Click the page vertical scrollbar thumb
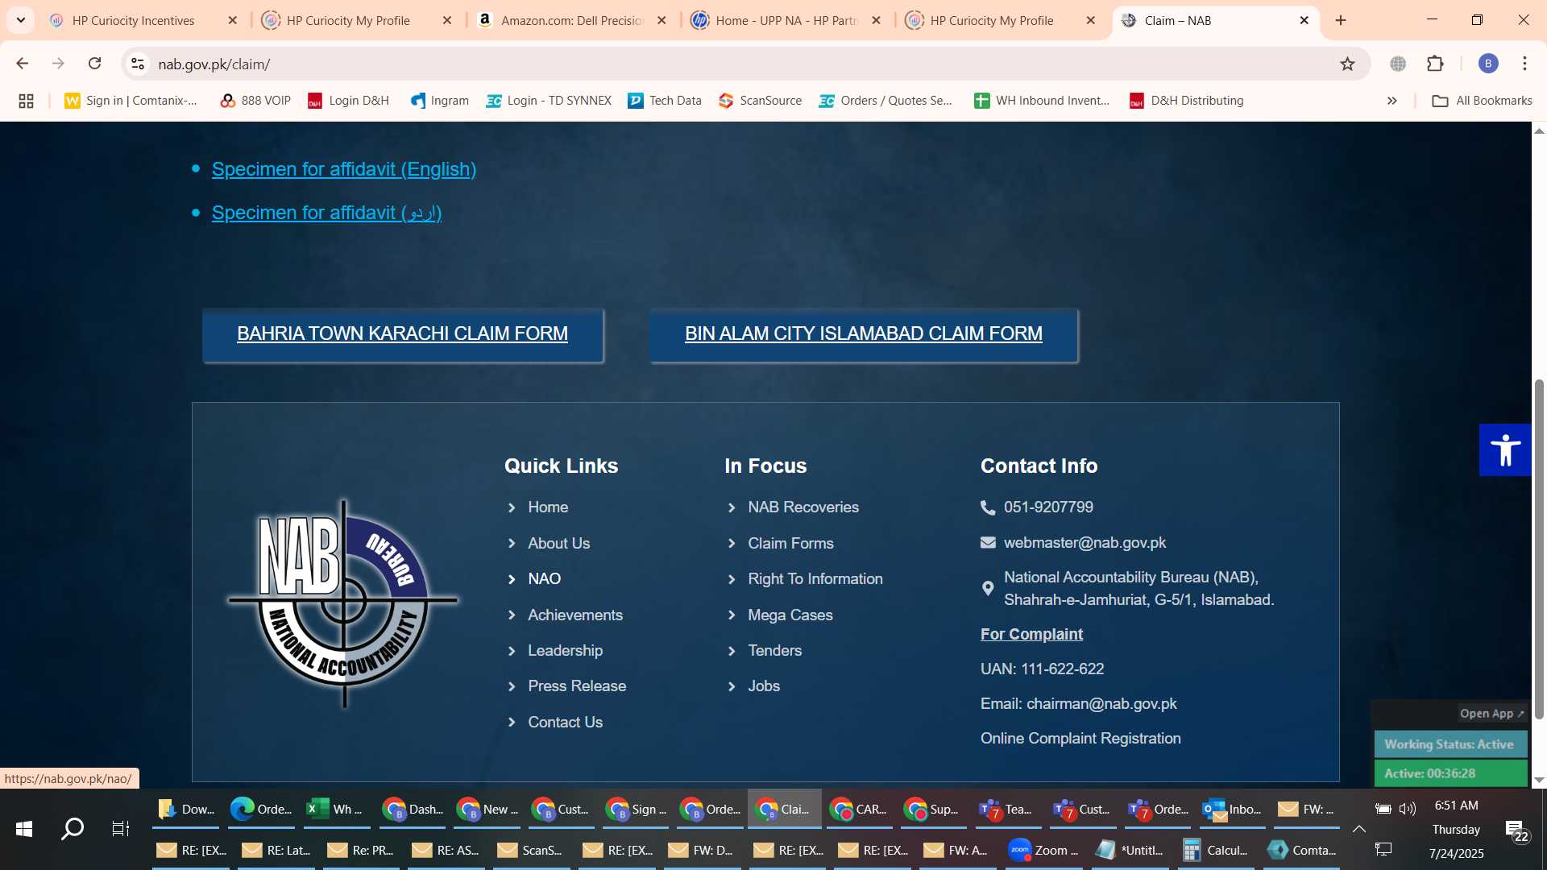The height and width of the screenshot is (870, 1547). point(1539,548)
